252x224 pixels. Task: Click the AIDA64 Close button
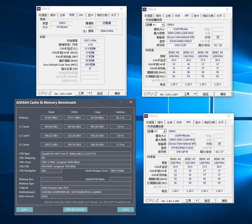tap(126, 209)
